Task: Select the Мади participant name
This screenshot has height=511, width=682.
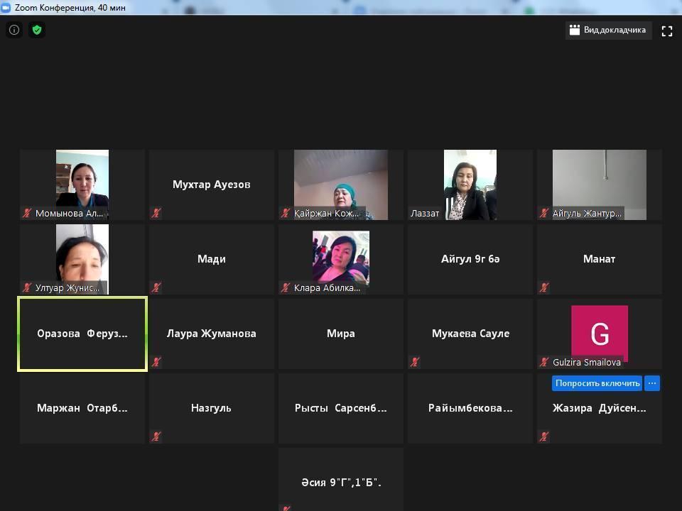Action: coord(212,259)
